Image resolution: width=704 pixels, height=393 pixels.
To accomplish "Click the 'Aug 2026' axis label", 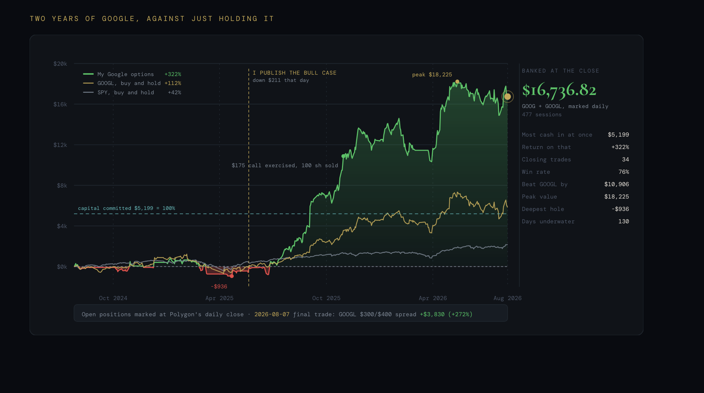I will (x=508, y=298).
